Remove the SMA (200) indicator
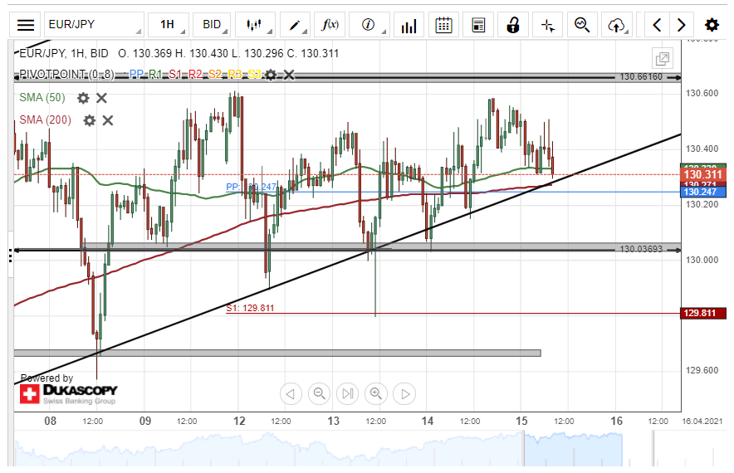 pos(107,120)
